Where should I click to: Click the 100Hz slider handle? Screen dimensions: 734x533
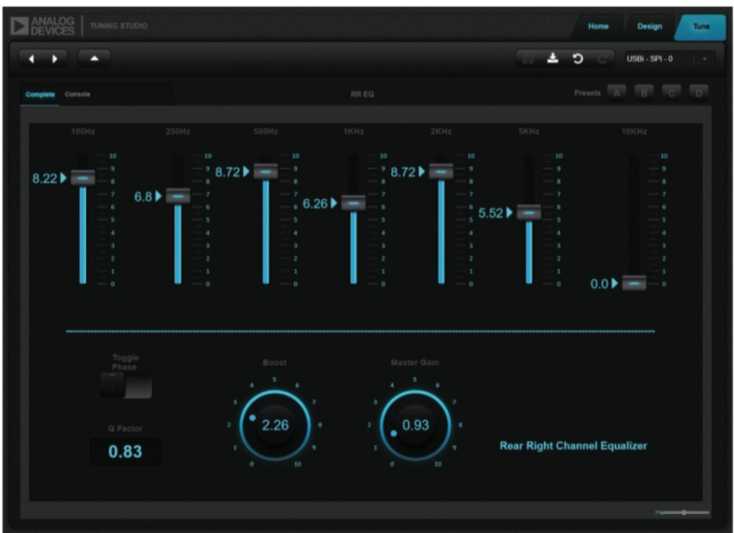tap(83, 178)
